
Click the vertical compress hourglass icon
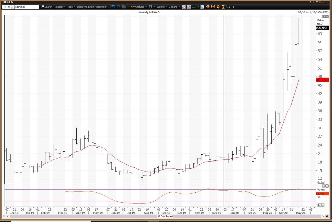click(223, 7)
